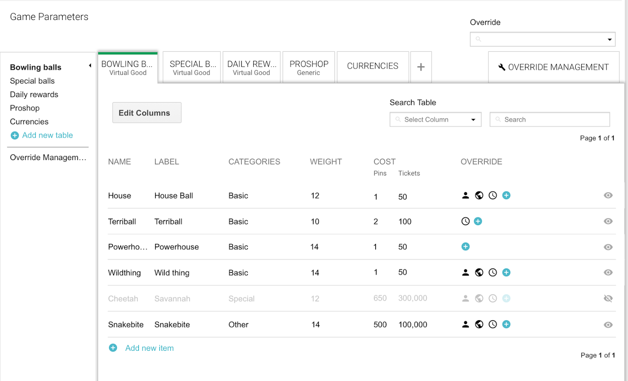Viewport: 628px width, 381px height.
Task: Click the user override icon in House row
Action: point(466,195)
